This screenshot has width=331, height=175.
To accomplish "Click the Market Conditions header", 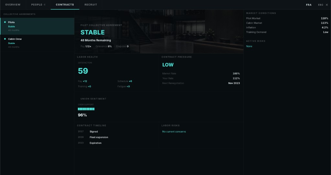I will pyautogui.click(x=261, y=13).
